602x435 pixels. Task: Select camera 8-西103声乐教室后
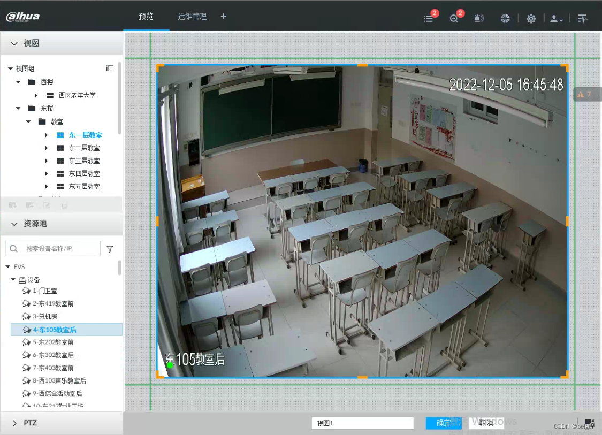pos(59,381)
